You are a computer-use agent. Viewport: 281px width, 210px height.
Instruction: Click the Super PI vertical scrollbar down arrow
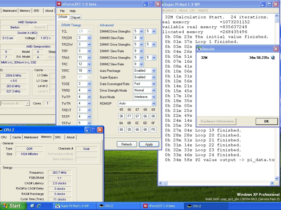click(x=277, y=178)
